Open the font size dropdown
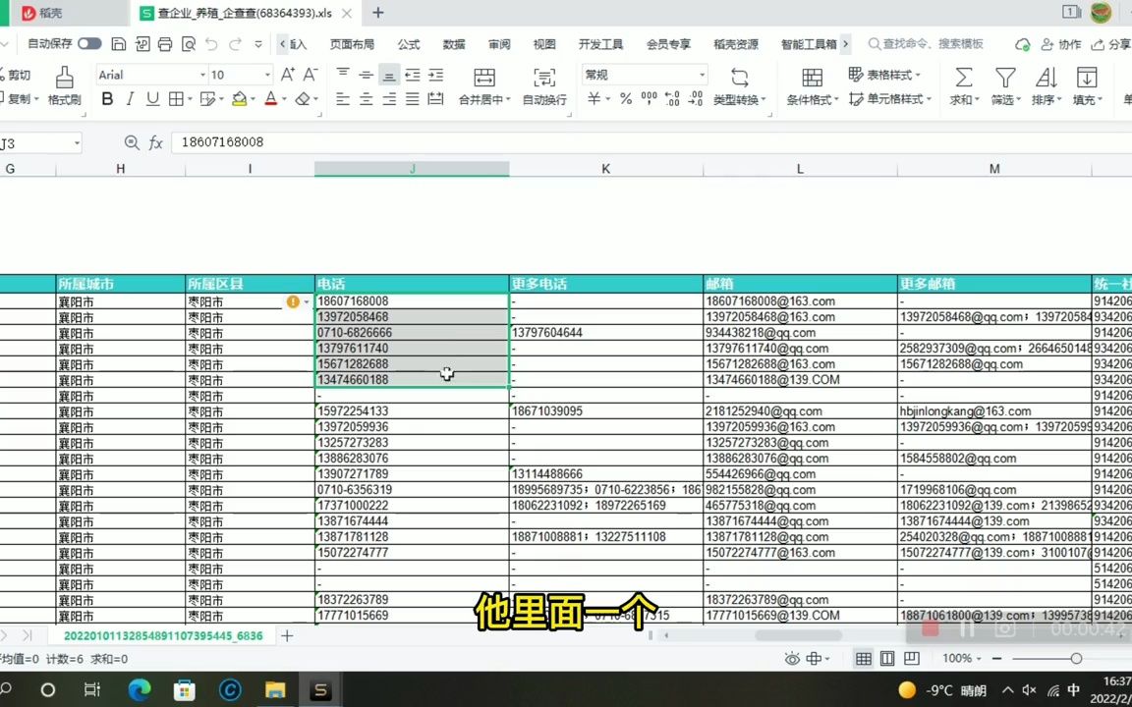Screen dimensions: 1132x707 268,75
